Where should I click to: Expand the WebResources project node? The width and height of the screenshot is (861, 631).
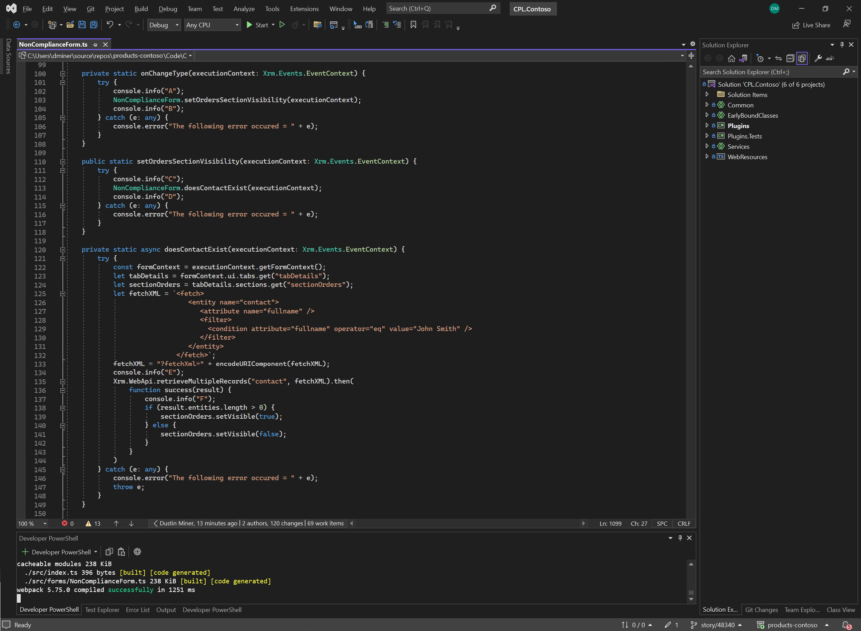pos(707,157)
